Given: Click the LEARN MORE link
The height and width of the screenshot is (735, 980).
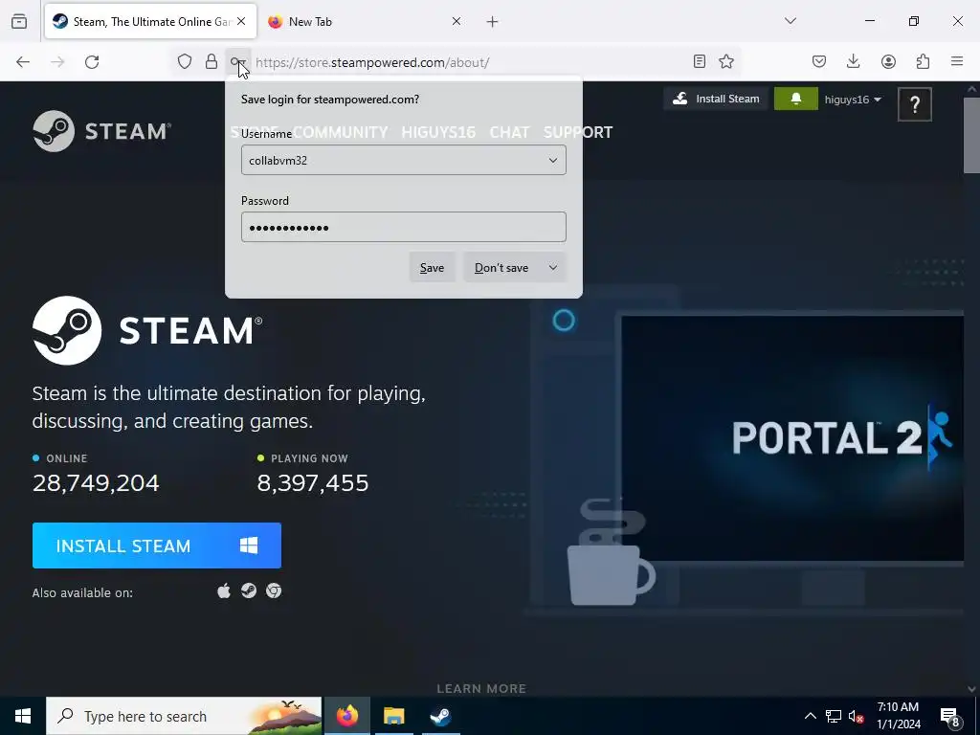Looking at the screenshot, I should coord(481,689).
